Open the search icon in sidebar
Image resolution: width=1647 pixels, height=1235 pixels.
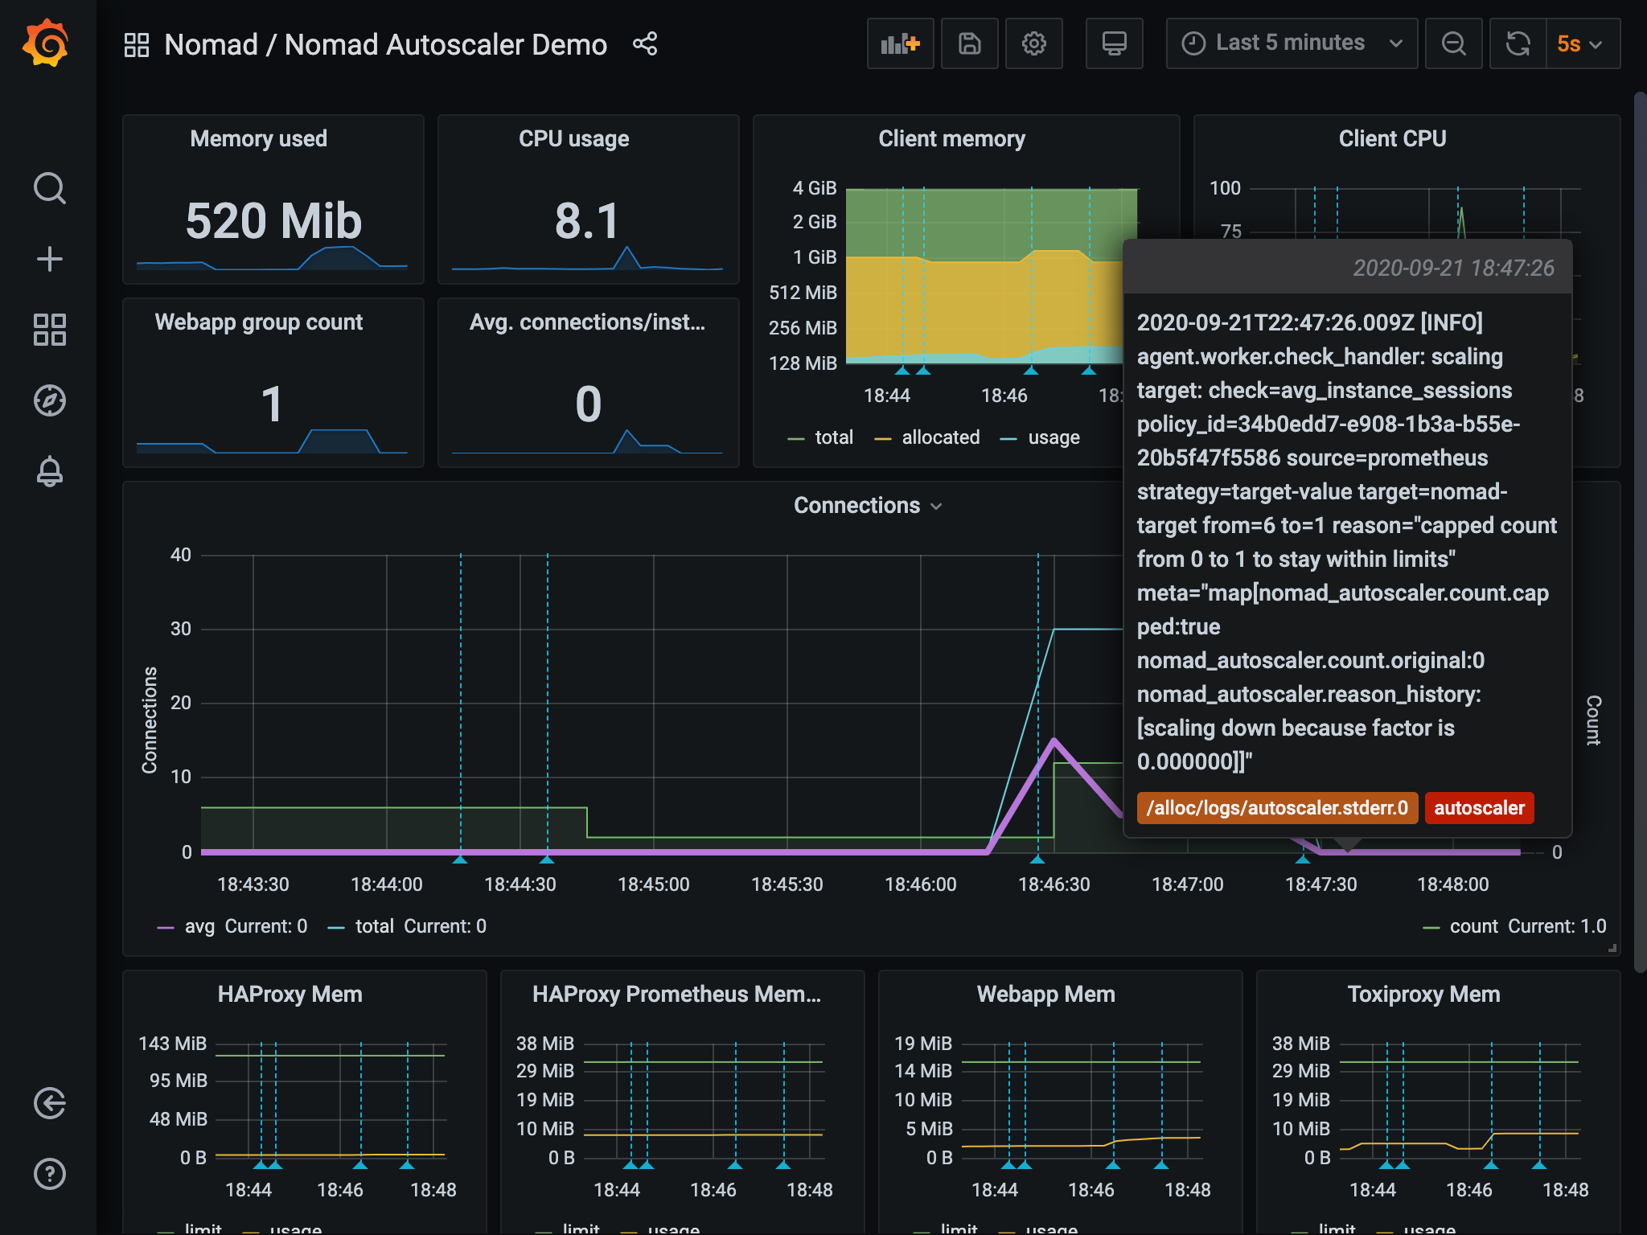pyautogui.click(x=50, y=188)
